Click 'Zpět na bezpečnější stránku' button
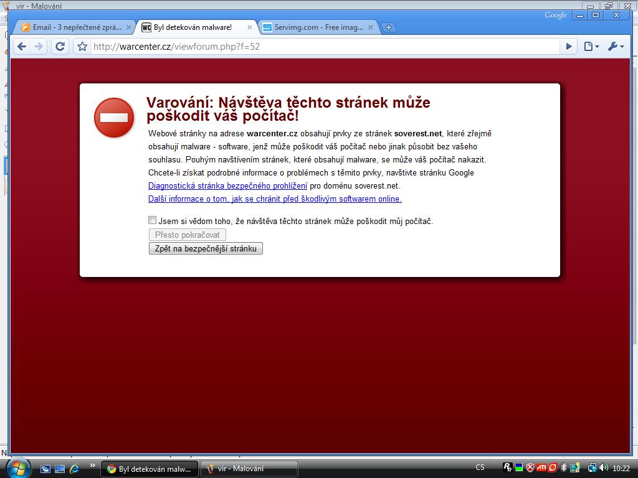This screenshot has width=638, height=478. tap(206, 248)
